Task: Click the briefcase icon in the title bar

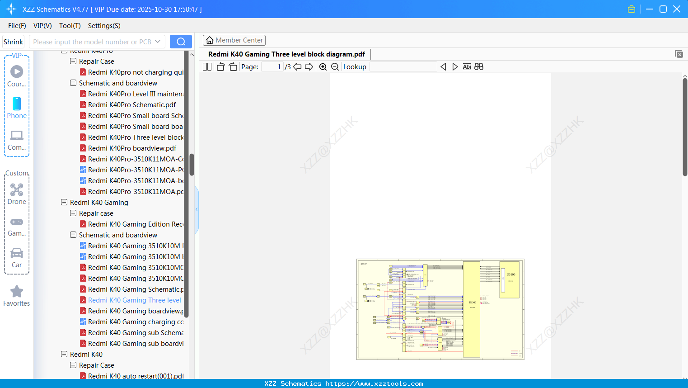Action: 631,9
